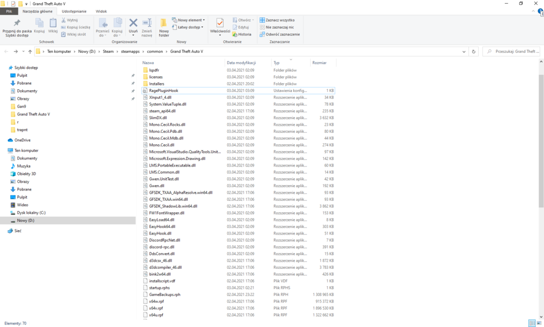Open Muzyka folder in navigation pane

pos(23,166)
